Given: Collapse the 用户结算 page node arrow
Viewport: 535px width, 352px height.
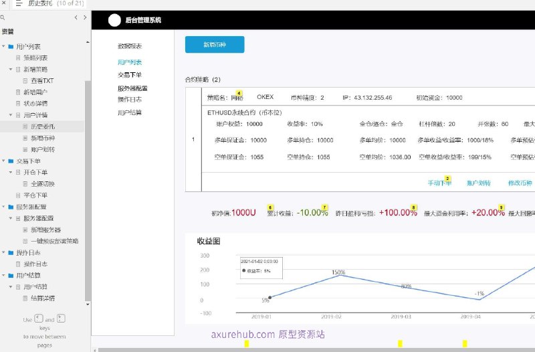Looking at the screenshot, I should (x=11, y=287).
